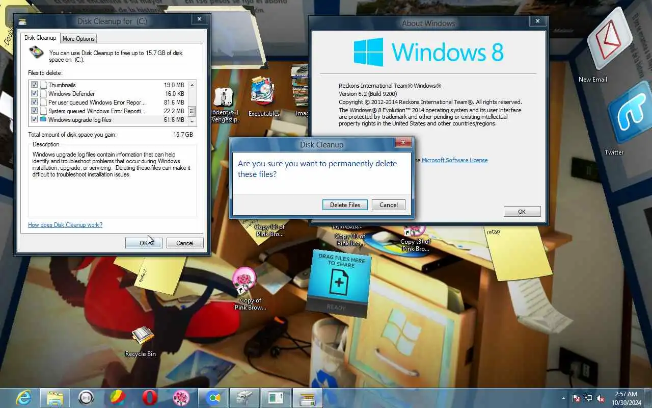Switch to the About Windows taskbar window icon

coord(276,398)
